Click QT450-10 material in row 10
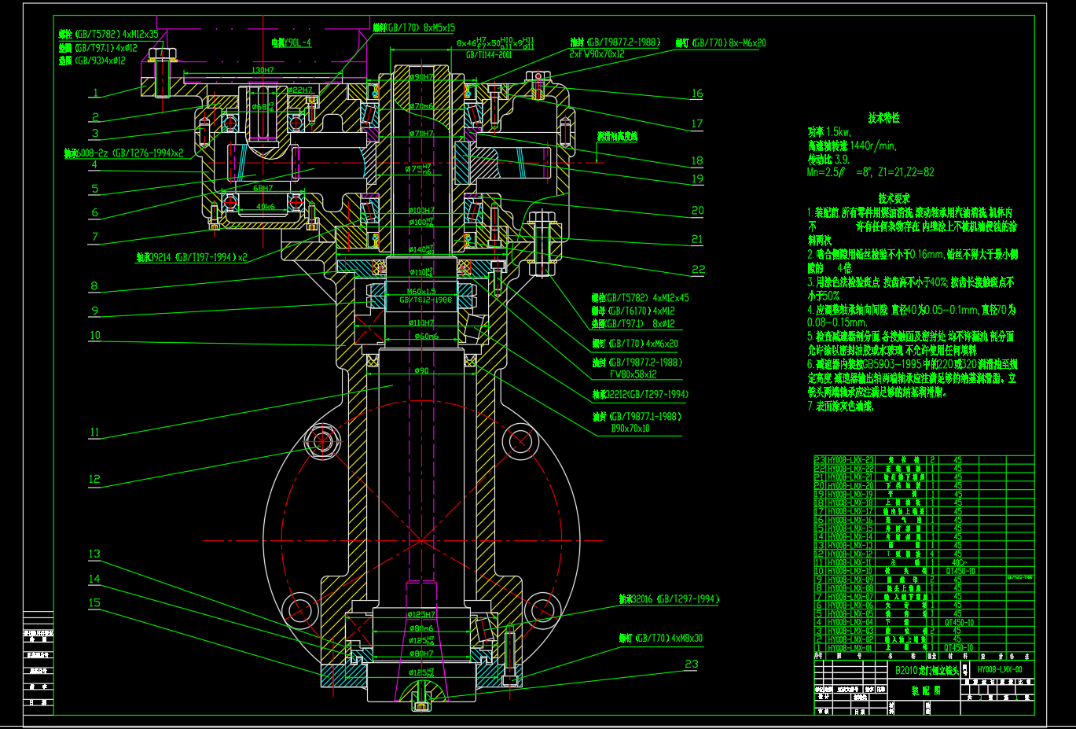 click(960, 571)
